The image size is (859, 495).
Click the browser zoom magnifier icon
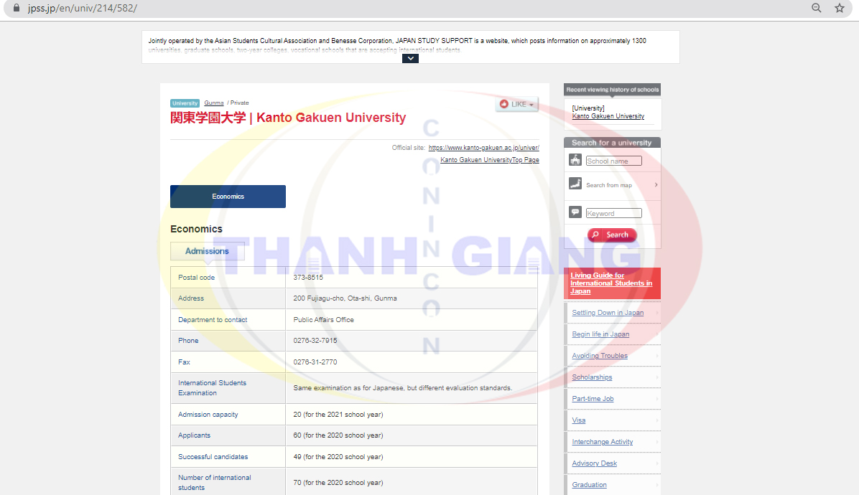(x=817, y=8)
